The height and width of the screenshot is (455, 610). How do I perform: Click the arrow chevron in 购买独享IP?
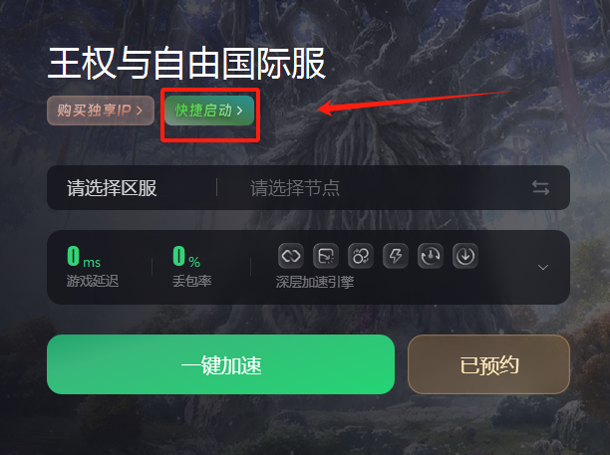[140, 111]
